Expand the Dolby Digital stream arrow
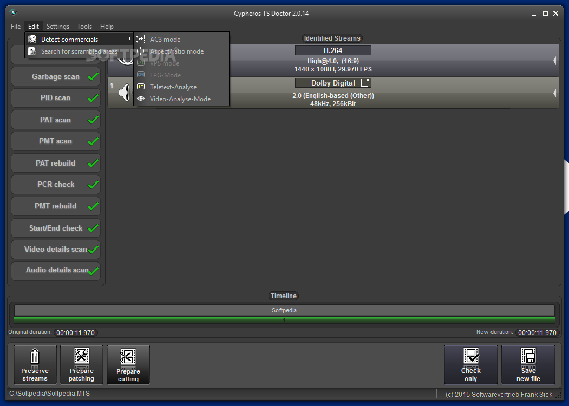The width and height of the screenshot is (569, 406). click(x=554, y=93)
